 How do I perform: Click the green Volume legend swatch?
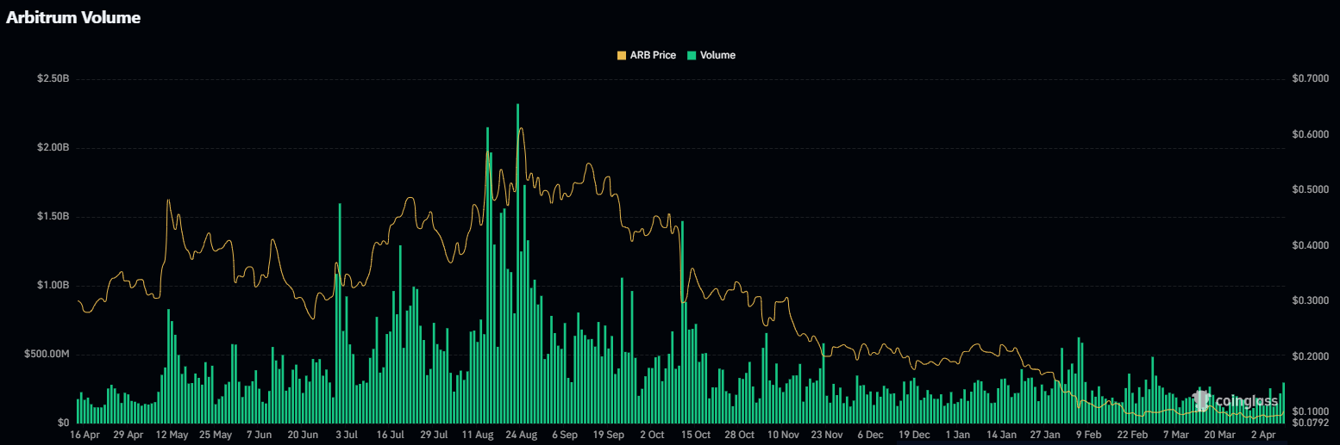(x=692, y=55)
